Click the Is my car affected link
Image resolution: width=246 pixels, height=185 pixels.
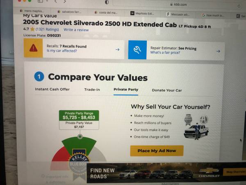pyautogui.click(x=62, y=51)
